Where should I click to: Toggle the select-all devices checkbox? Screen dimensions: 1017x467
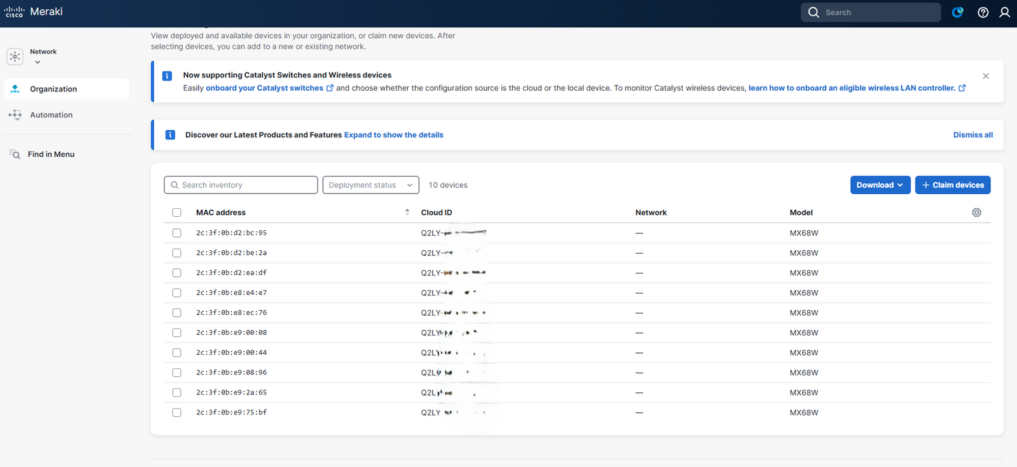click(177, 213)
